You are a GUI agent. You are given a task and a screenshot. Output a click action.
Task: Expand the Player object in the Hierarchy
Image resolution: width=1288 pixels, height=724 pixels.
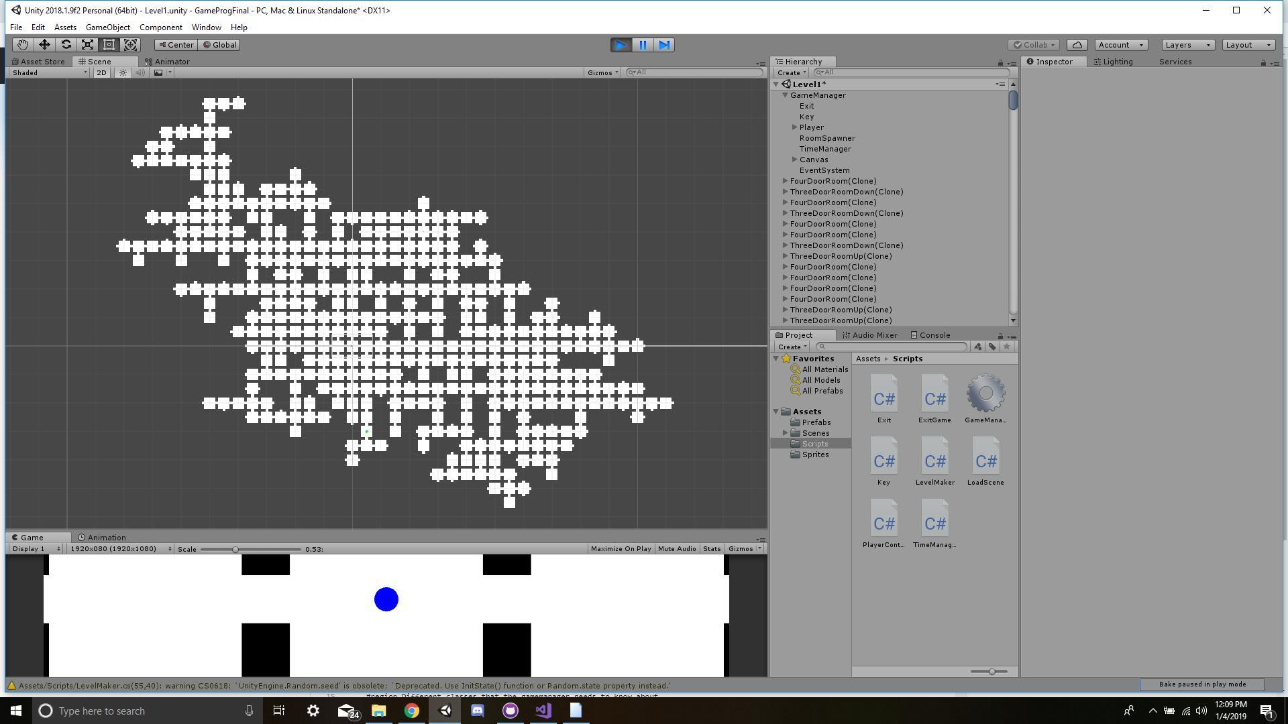794,127
